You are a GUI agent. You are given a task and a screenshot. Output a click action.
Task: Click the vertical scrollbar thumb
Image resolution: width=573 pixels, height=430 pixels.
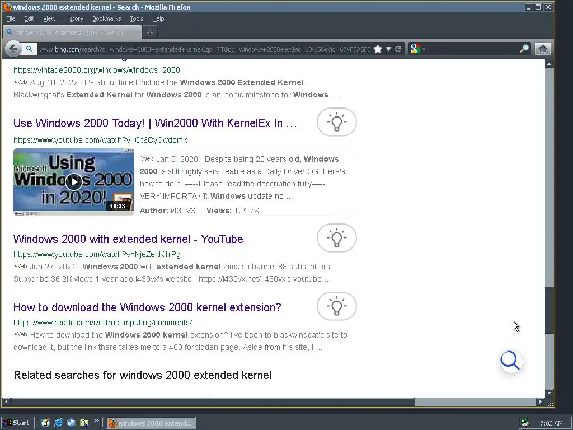[x=549, y=311]
